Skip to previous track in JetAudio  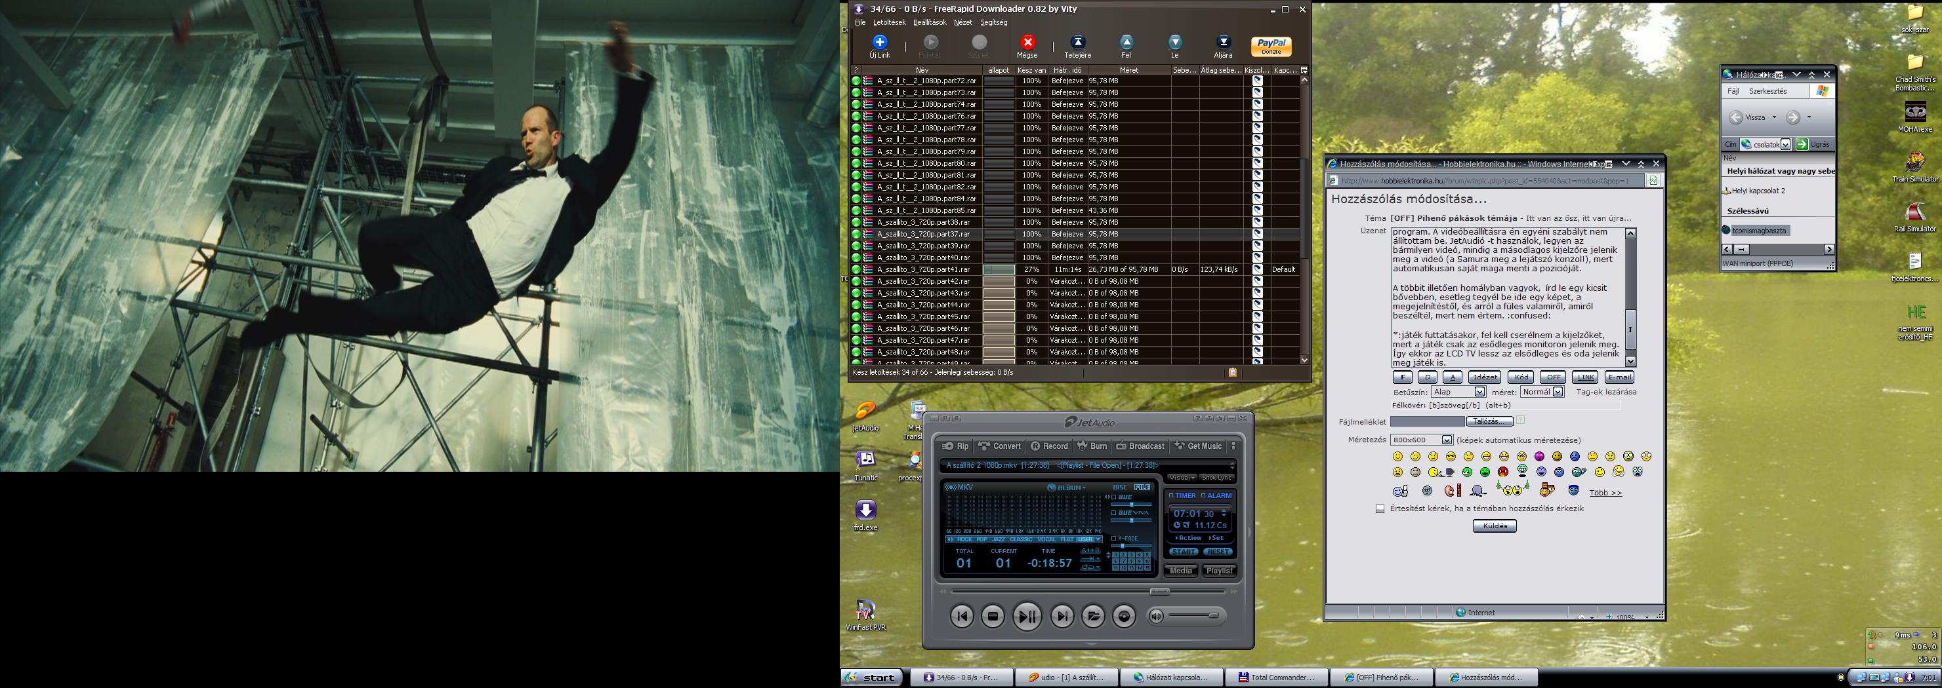pos(962,617)
